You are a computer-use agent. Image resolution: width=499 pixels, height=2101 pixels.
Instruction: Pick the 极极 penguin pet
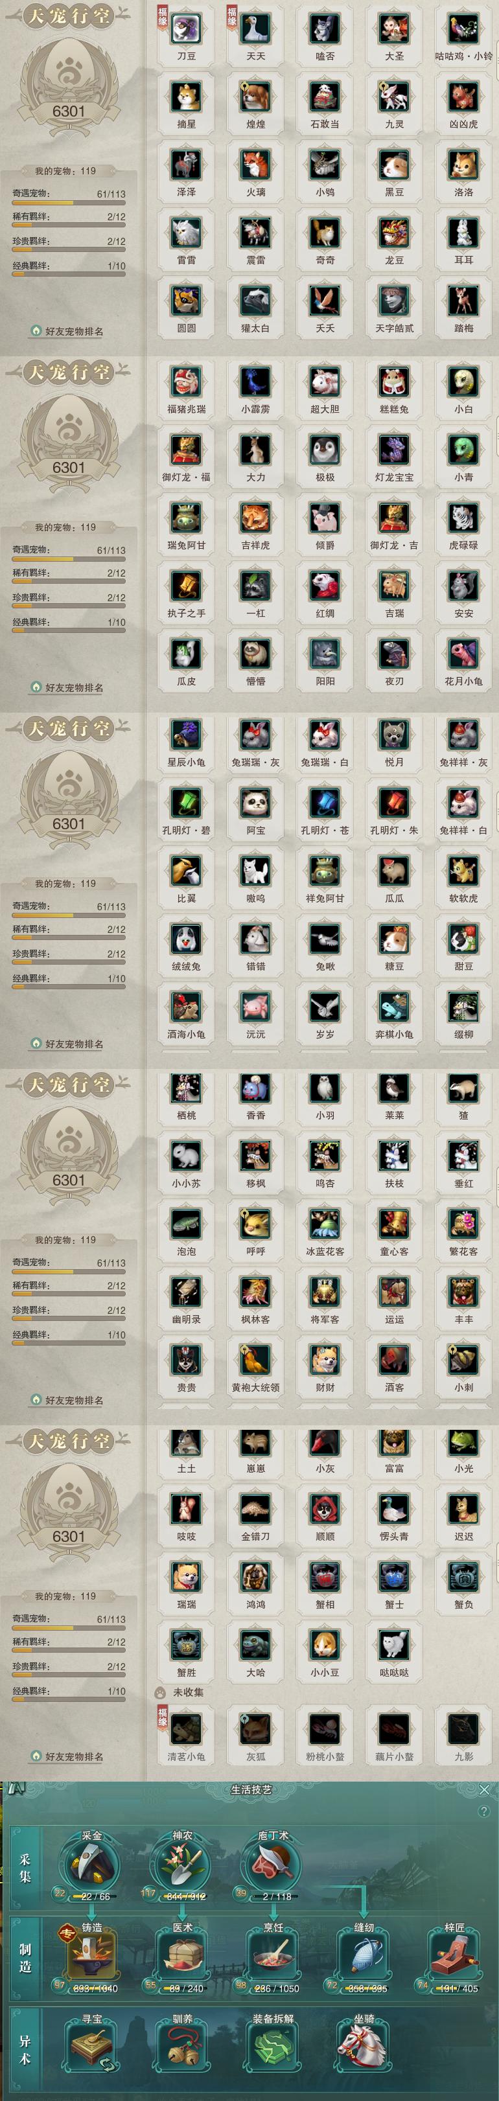(x=325, y=456)
